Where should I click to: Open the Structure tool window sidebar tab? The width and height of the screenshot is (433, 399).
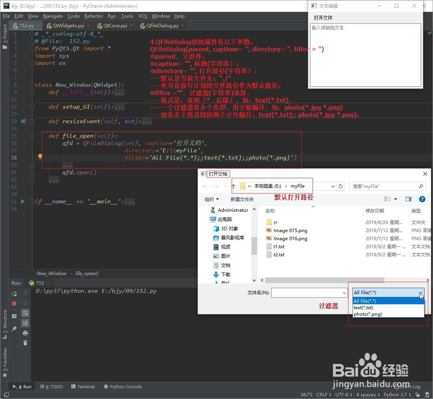pyautogui.click(x=5, y=324)
